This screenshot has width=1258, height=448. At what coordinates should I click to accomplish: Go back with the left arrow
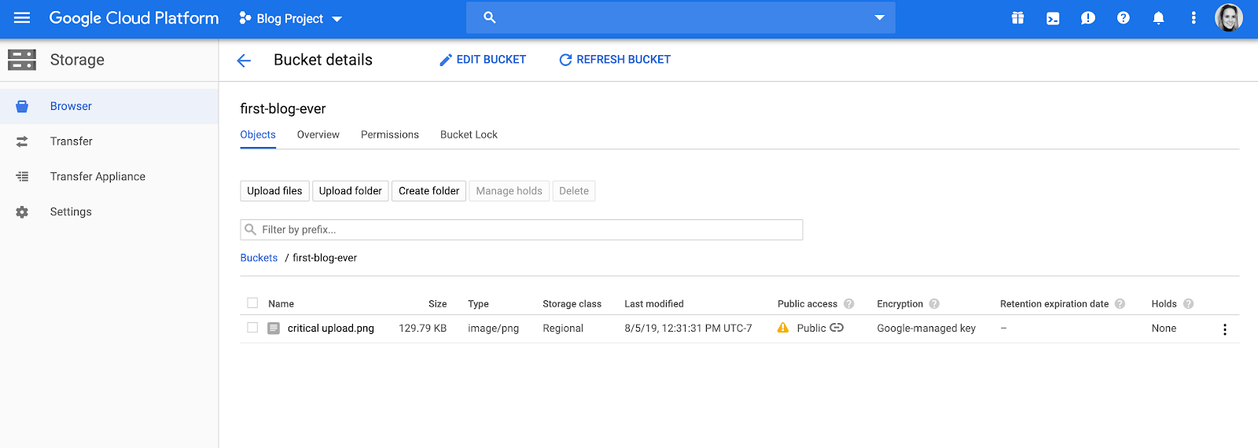[244, 61]
